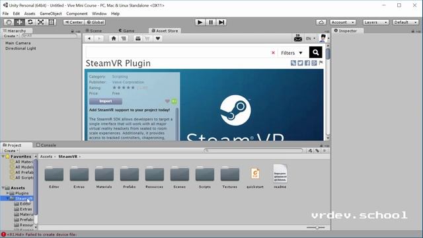Click the Project search field

(254, 151)
